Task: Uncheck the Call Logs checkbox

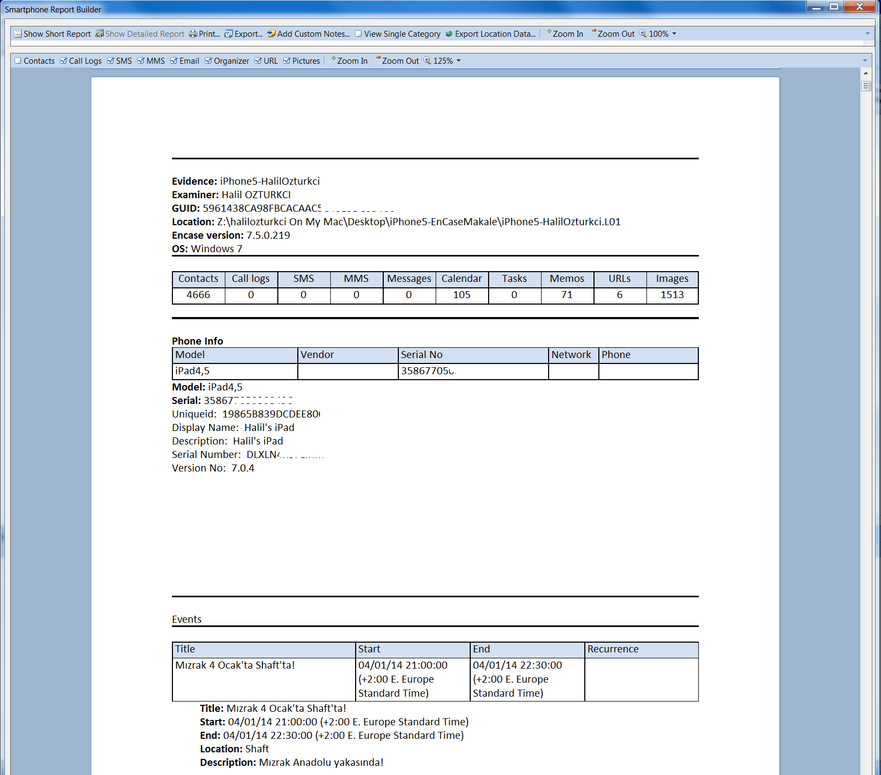Action: (64, 61)
